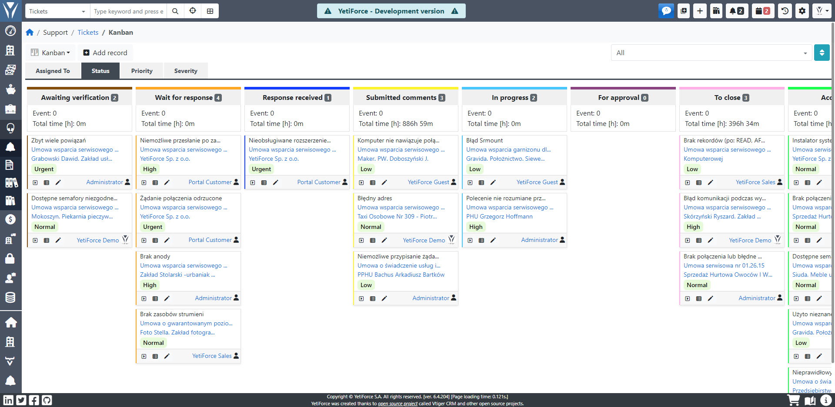Click the 'Wait for response' column header

[x=188, y=97]
